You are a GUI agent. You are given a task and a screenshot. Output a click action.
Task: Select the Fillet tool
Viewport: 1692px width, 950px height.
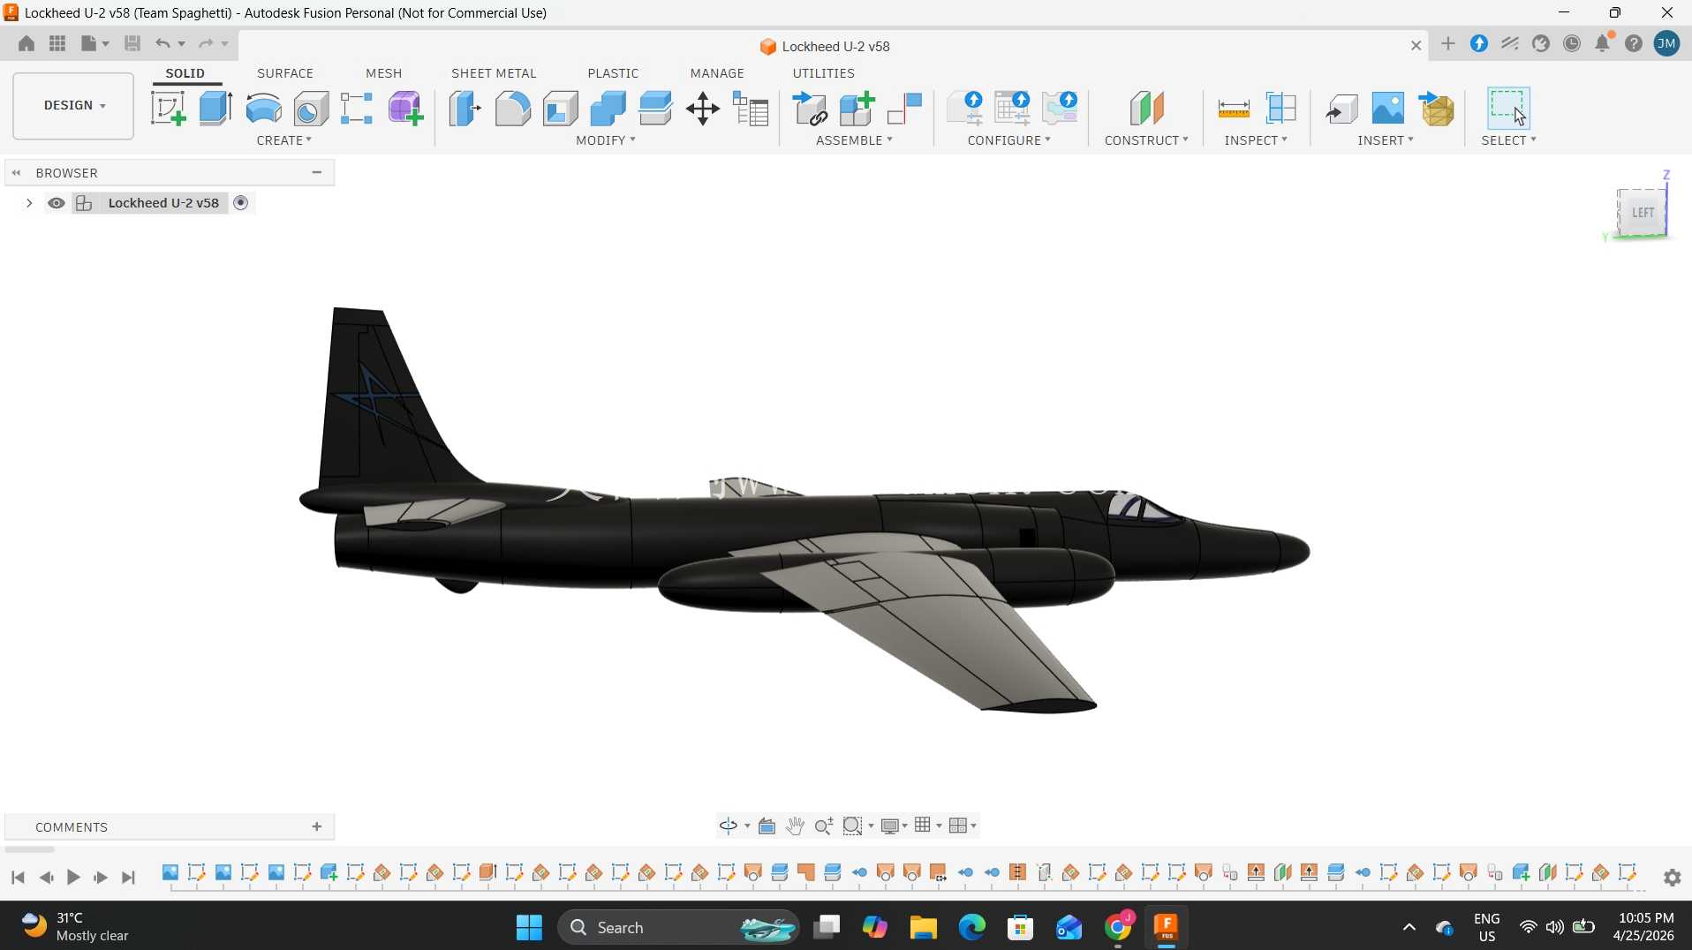[513, 109]
